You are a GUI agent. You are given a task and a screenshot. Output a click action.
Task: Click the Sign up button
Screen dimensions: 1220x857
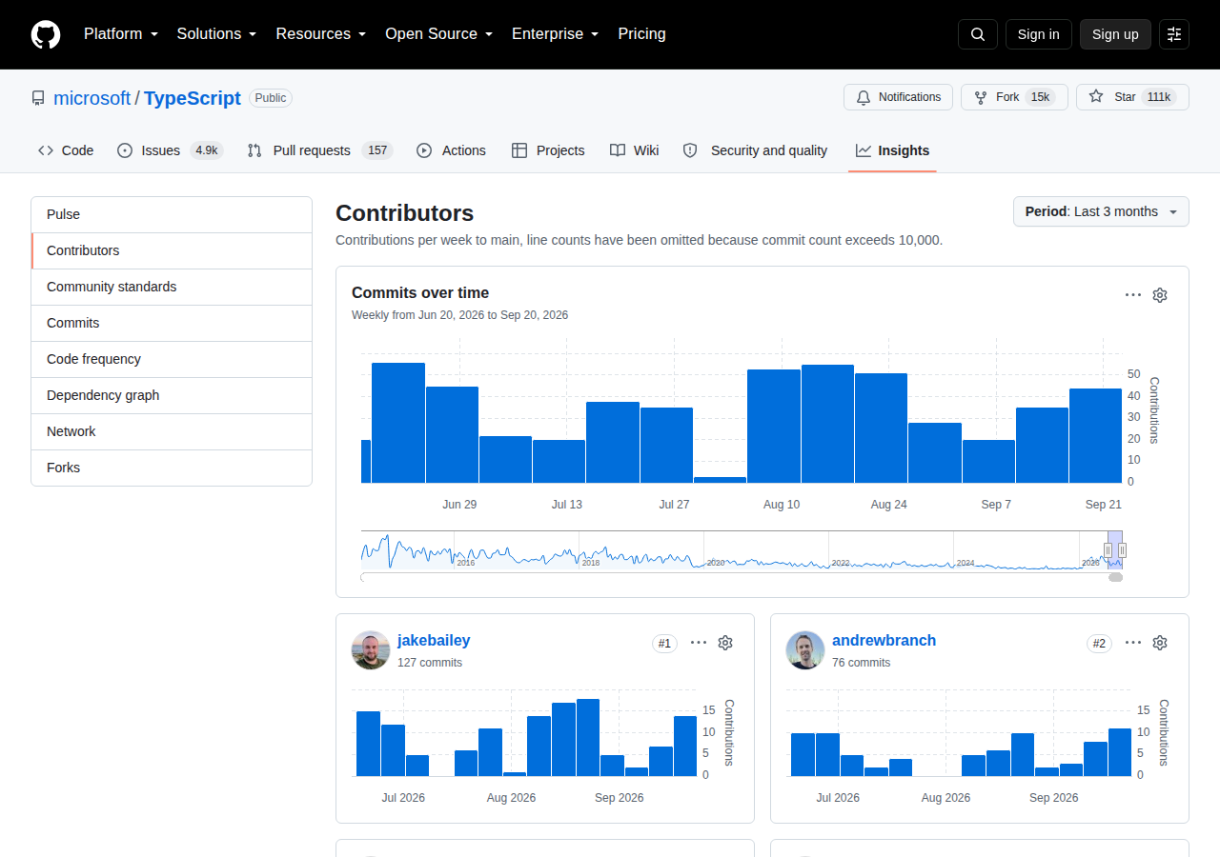click(1115, 34)
